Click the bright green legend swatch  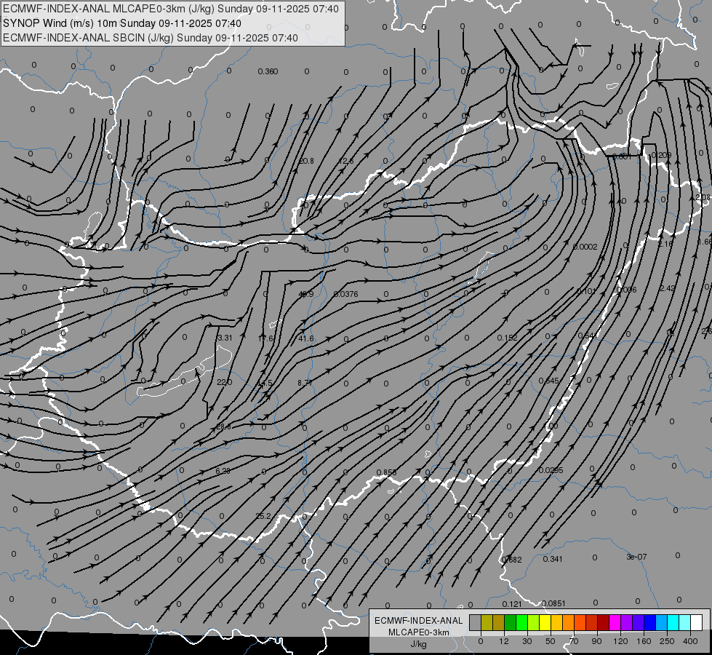point(521,622)
